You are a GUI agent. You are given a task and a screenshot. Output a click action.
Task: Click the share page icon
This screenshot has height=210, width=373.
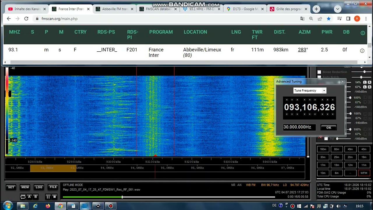[320, 19]
